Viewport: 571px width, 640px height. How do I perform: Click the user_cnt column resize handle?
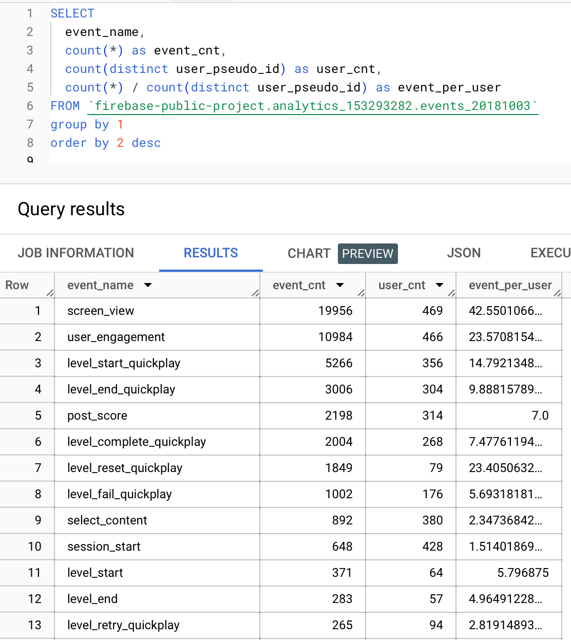click(x=452, y=293)
